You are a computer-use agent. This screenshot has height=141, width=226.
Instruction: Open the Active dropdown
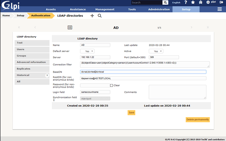pyautogui.click(x=156, y=51)
